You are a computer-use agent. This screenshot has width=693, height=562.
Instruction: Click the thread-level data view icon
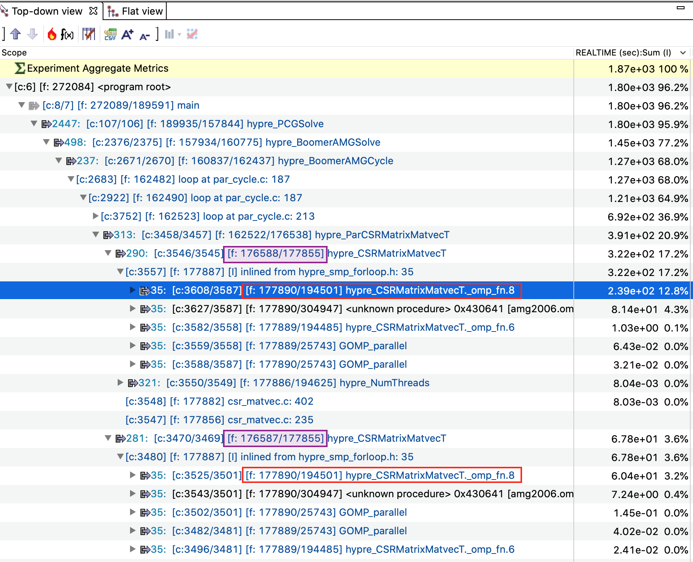point(192,34)
